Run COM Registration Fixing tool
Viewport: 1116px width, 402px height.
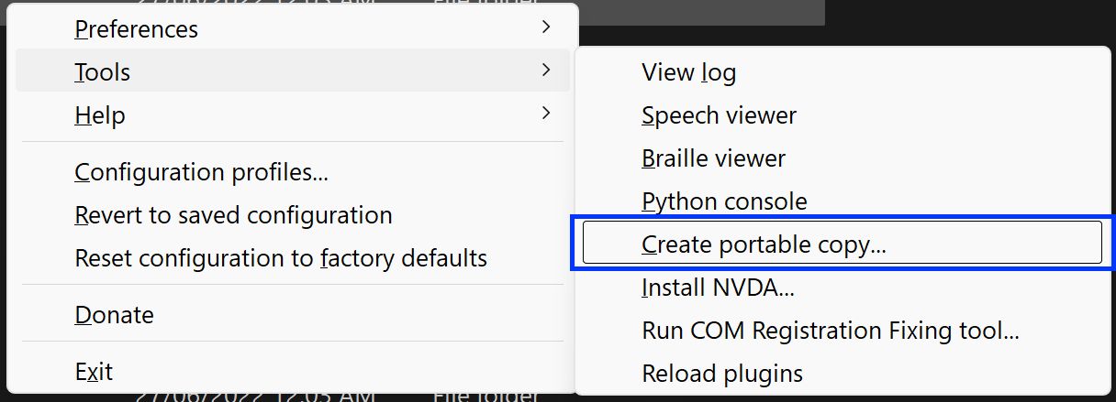[830, 331]
